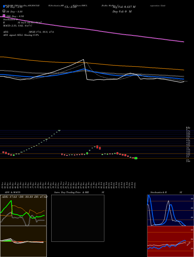Viewport: 194px width, 257px height.
Task: Open the red RSI chart panel
Action: pyautogui.click(x=170, y=241)
